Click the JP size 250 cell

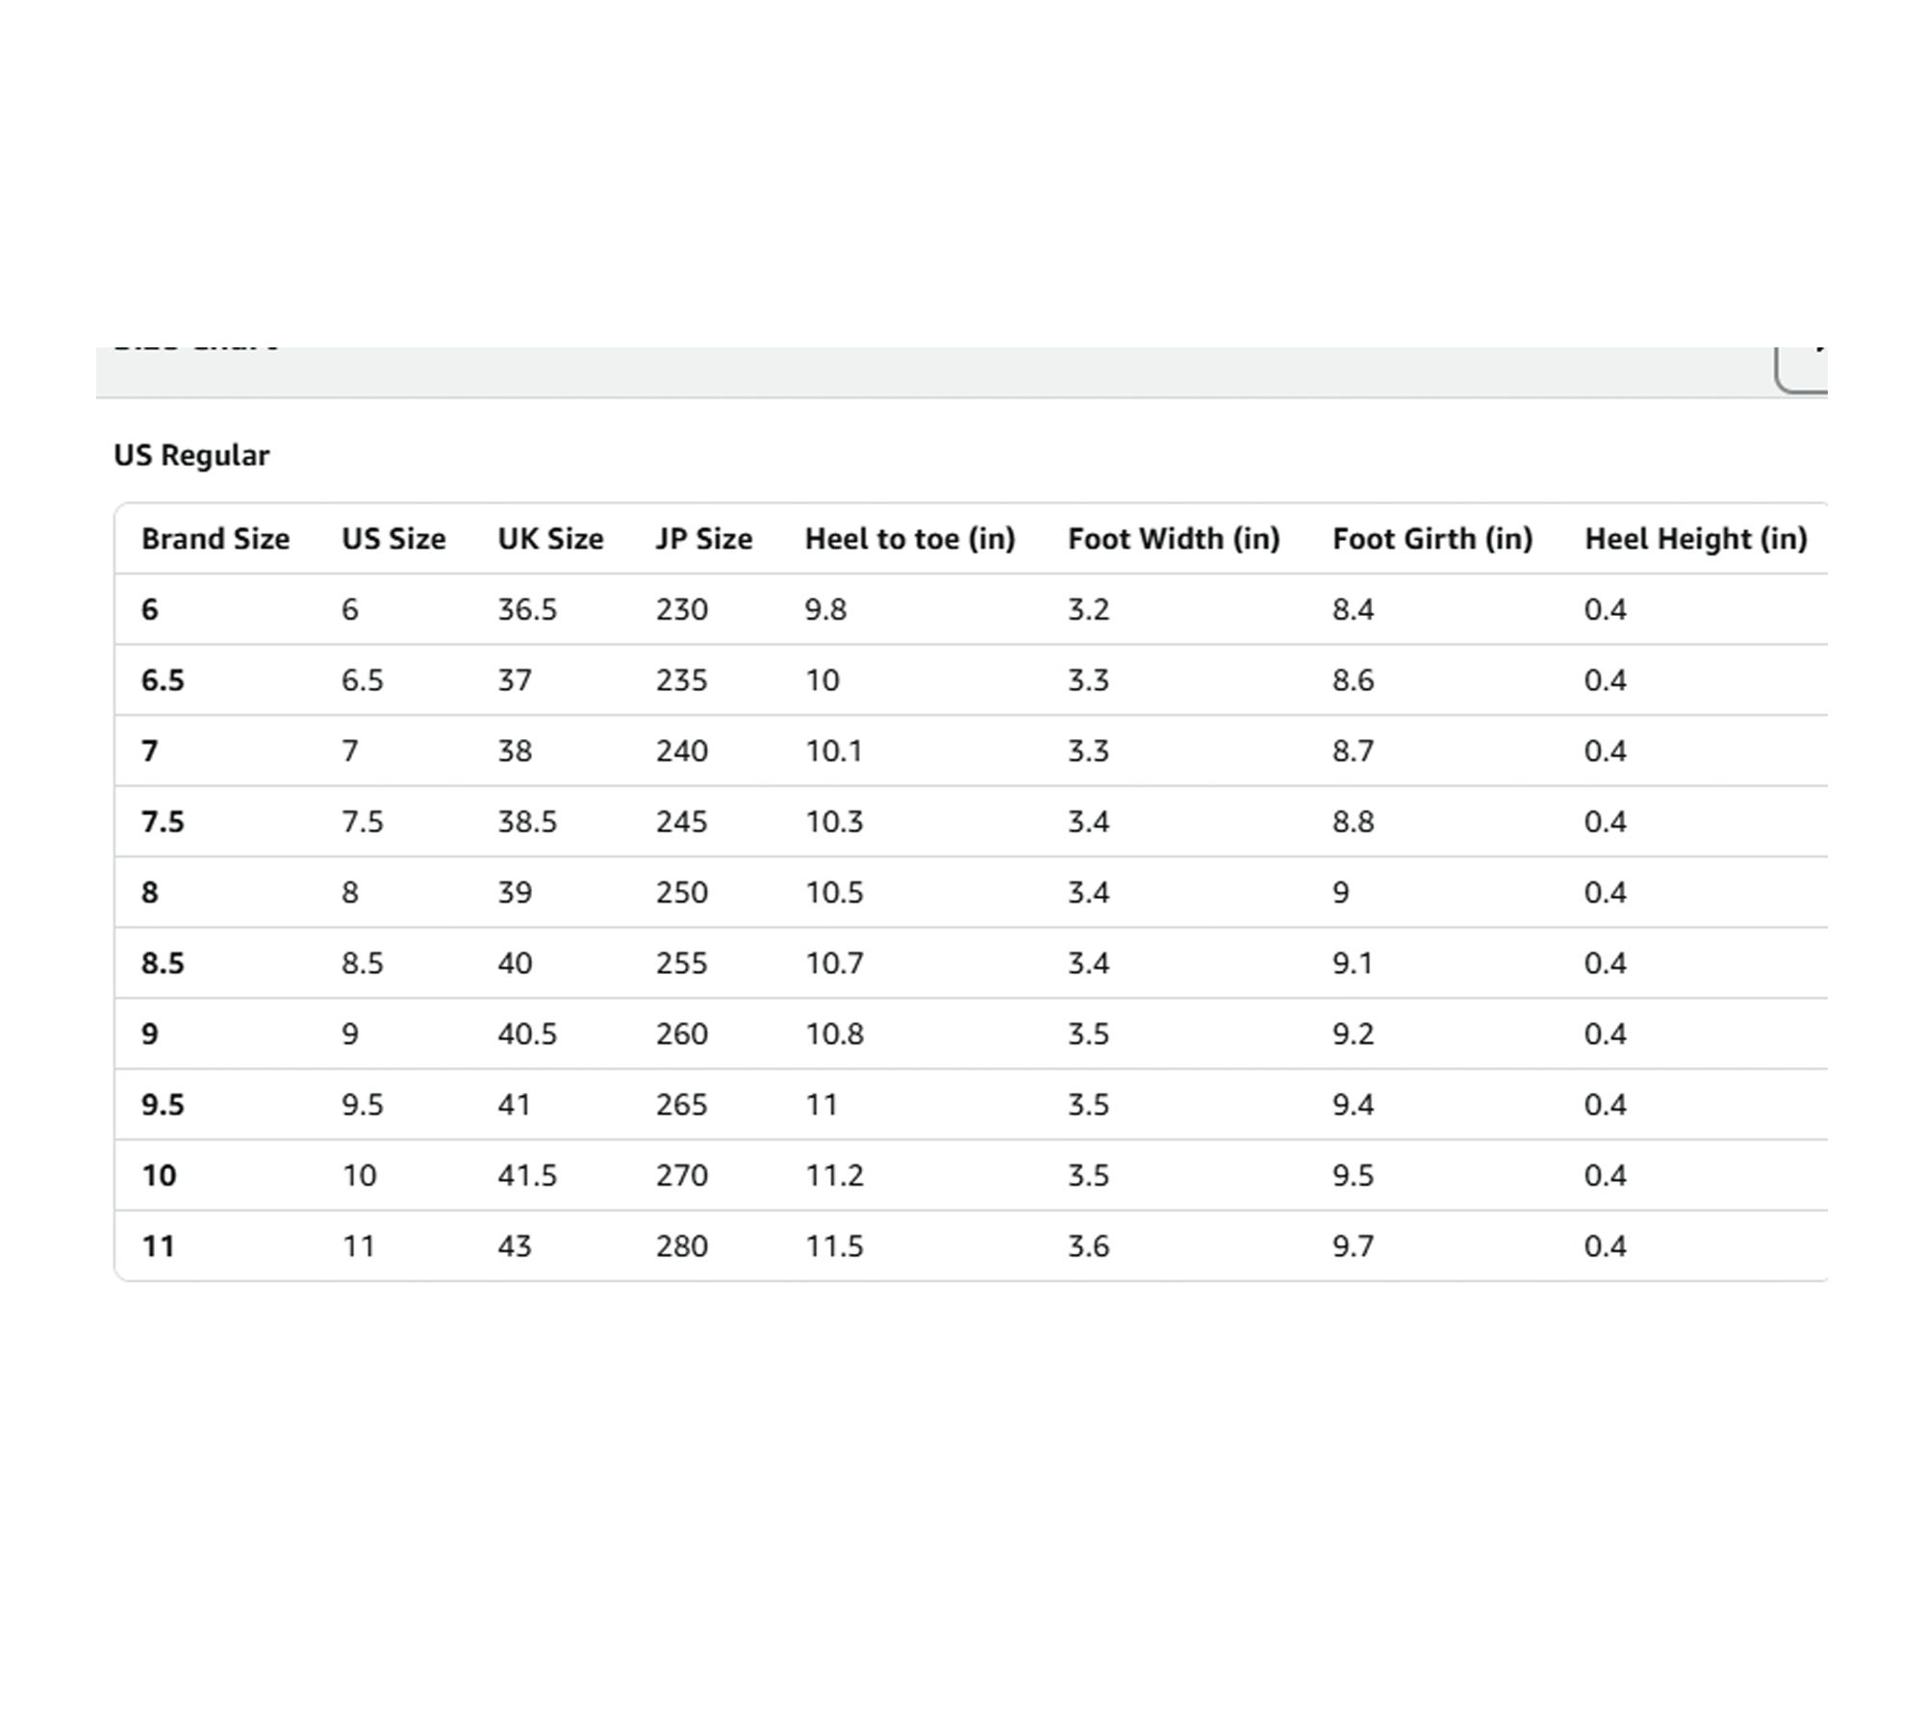[682, 893]
